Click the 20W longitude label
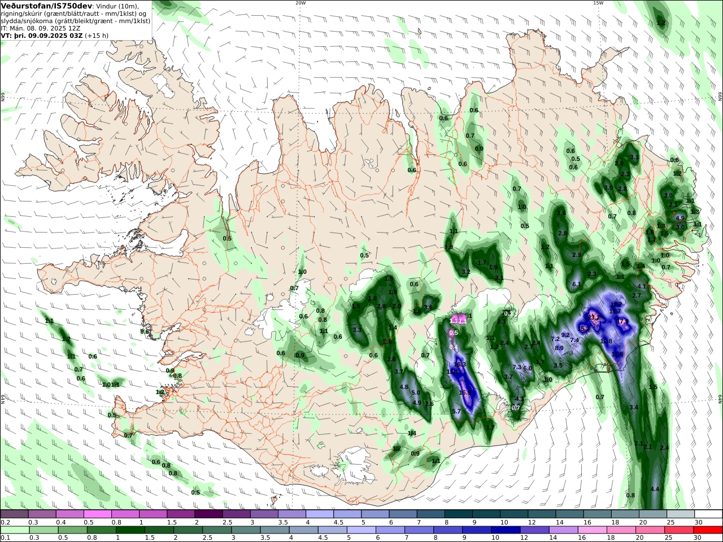 [300, 3]
